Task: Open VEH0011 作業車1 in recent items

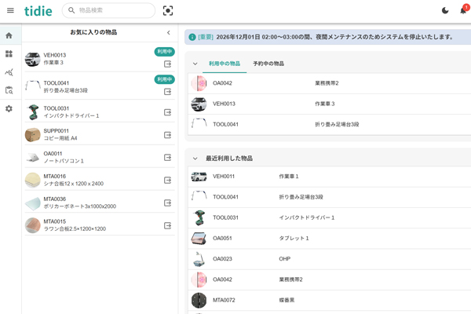Action: 330,177
